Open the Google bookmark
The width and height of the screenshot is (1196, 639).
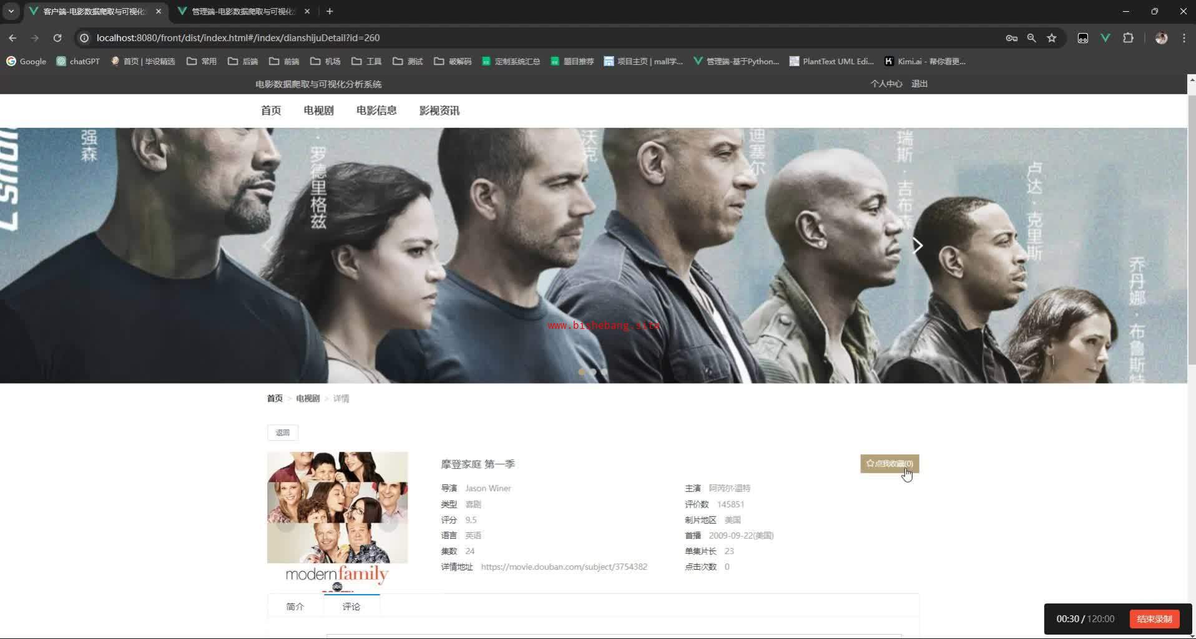point(26,61)
